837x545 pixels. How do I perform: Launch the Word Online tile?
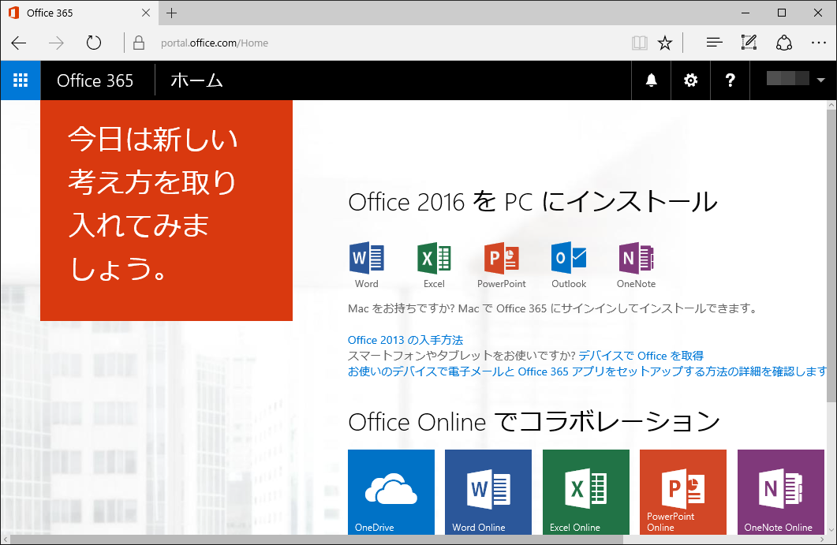click(x=488, y=491)
